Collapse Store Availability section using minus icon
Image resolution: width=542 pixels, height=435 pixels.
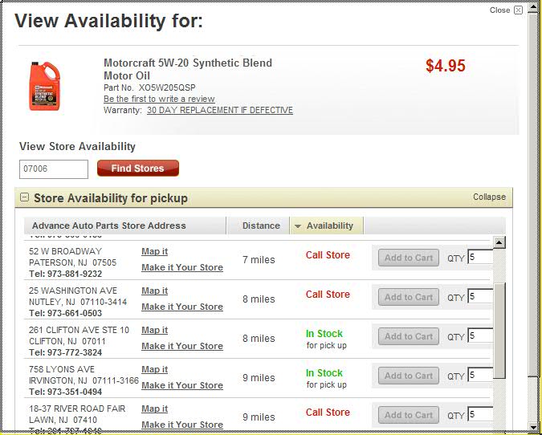pos(24,197)
